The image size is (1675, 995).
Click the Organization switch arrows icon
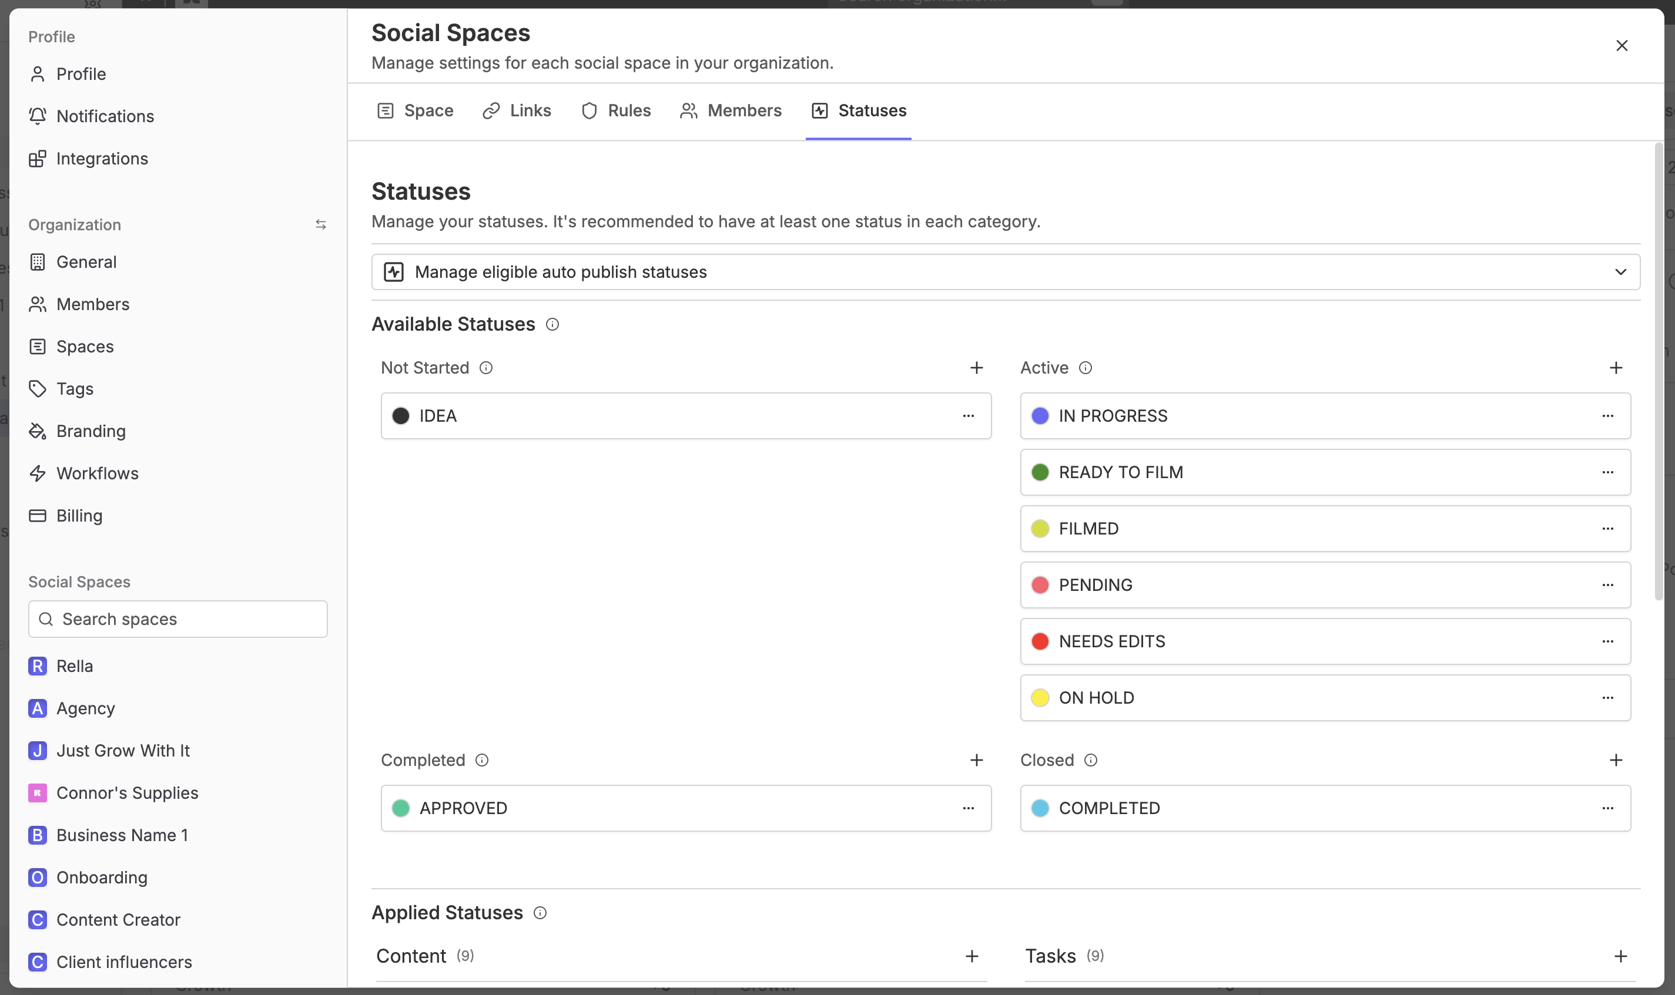pyautogui.click(x=321, y=224)
